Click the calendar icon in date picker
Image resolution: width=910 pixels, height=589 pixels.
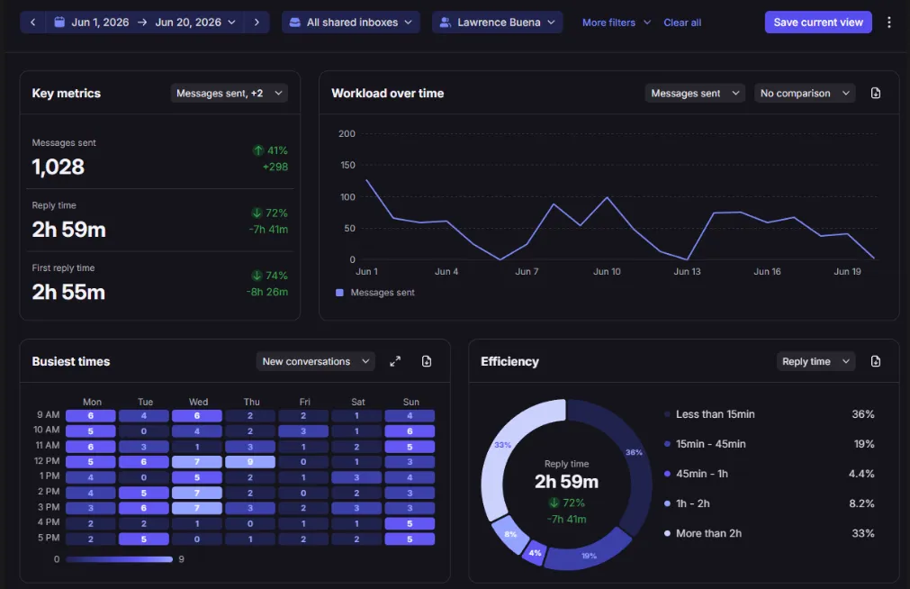pos(59,23)
